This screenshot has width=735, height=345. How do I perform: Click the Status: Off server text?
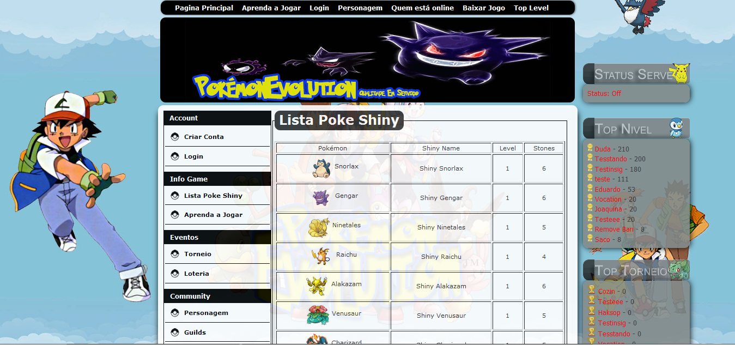click(x=604, y=94)
